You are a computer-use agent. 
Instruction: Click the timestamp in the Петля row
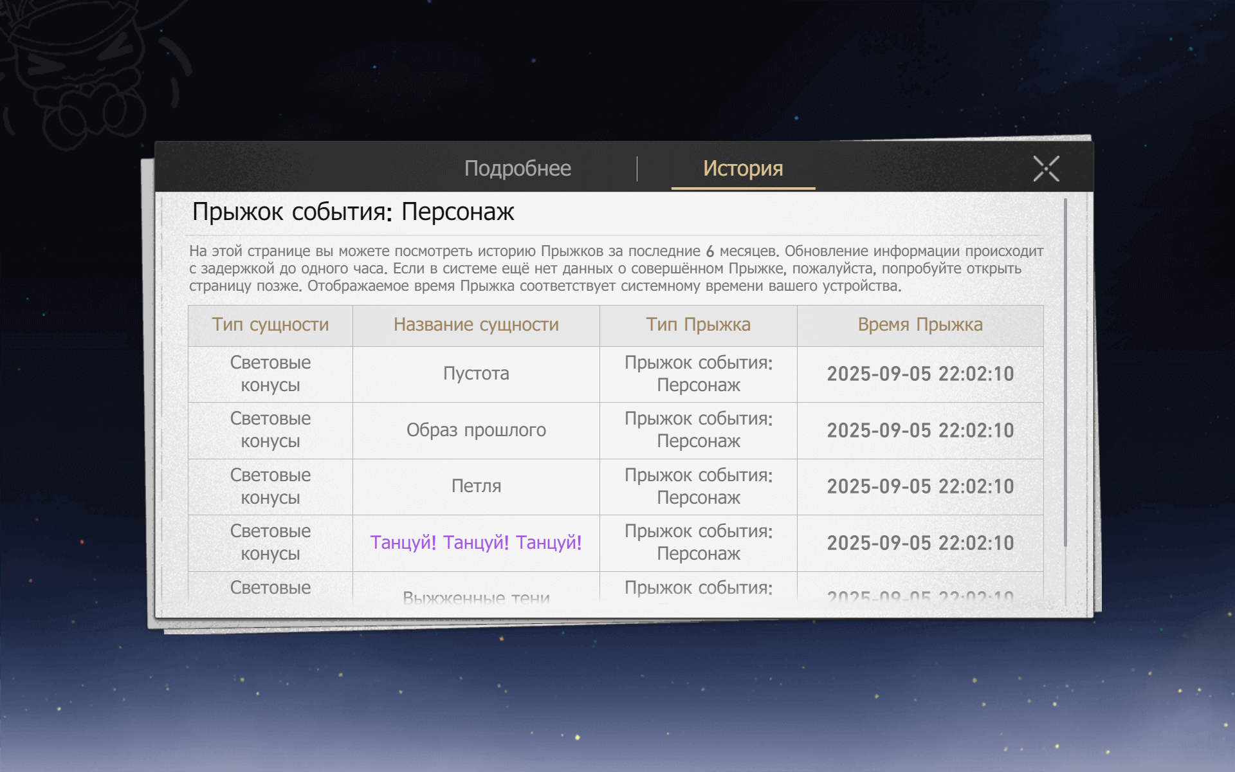[920, 486]
